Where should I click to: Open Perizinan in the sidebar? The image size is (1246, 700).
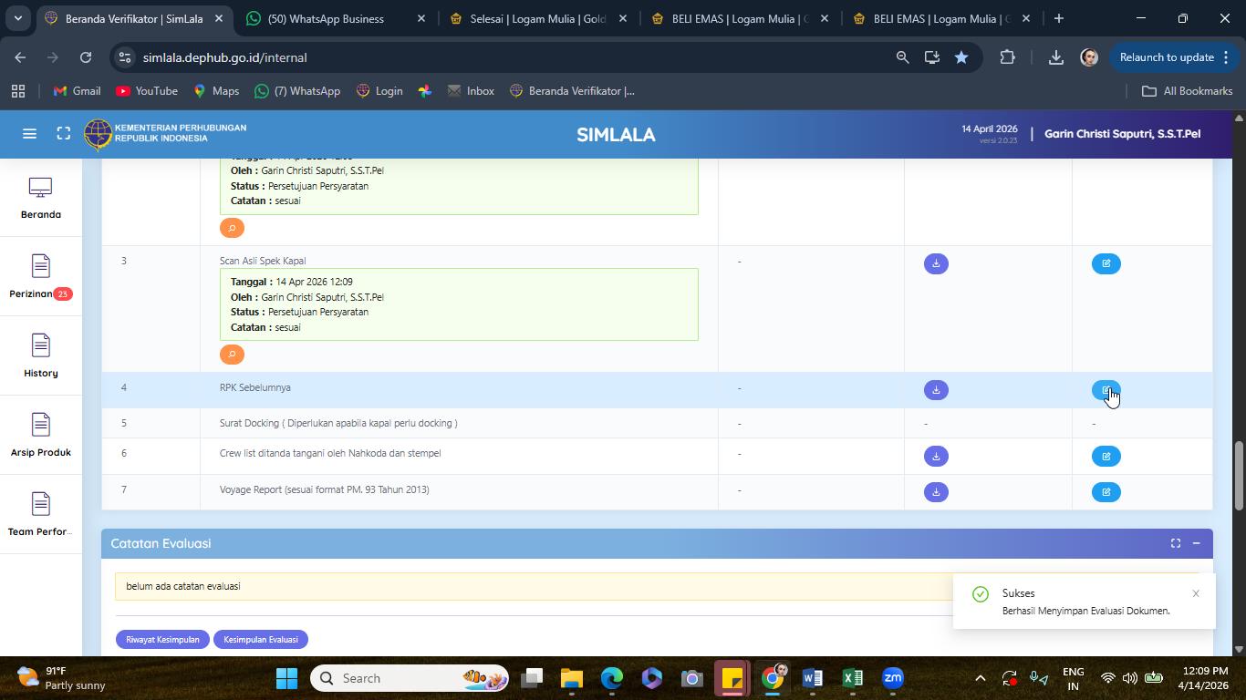point(40,278)
